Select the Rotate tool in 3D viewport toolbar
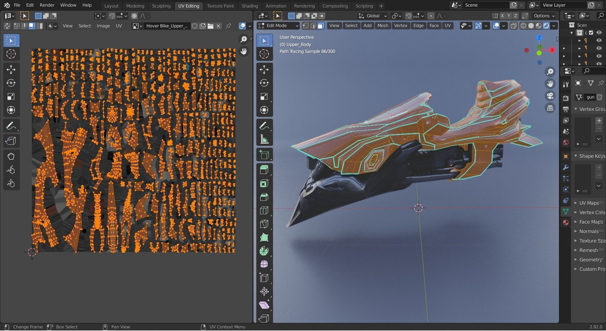The height and width of the screenshot is (331, 606). click(264, 83)
